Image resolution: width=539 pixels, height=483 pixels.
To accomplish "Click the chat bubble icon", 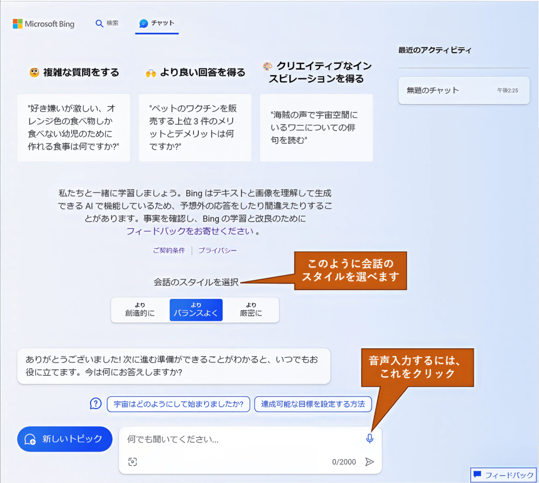I will tap(143, 24).
